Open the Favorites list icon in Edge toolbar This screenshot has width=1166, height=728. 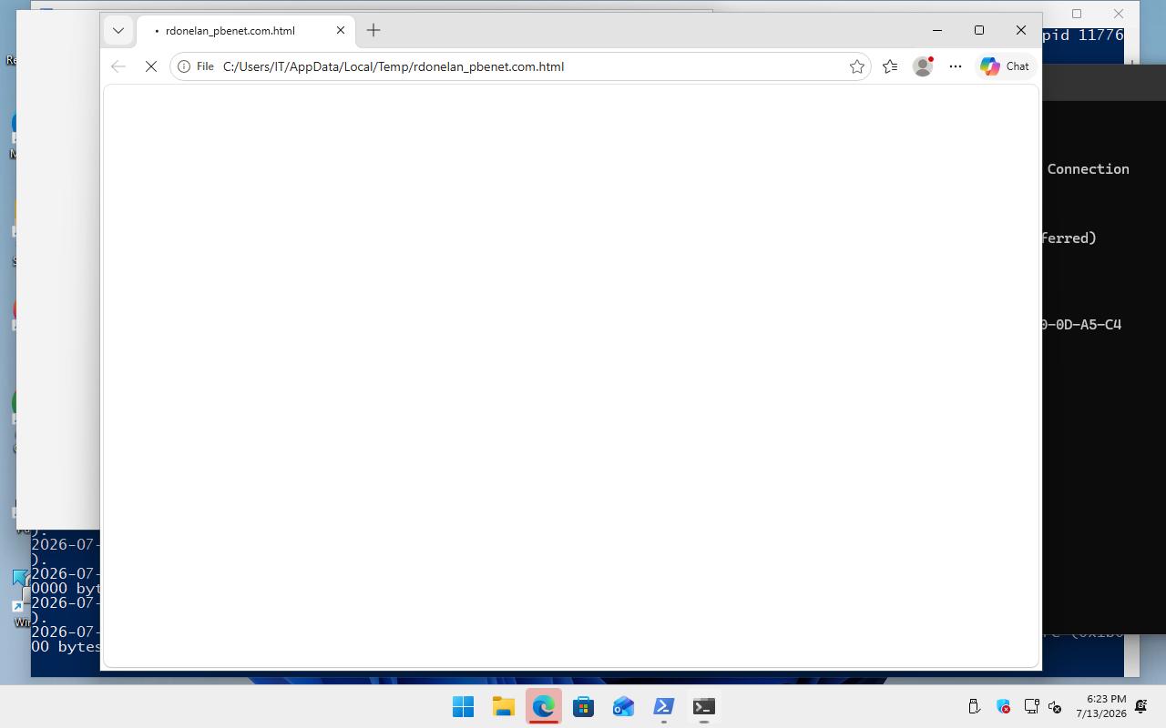pos(890,66)
